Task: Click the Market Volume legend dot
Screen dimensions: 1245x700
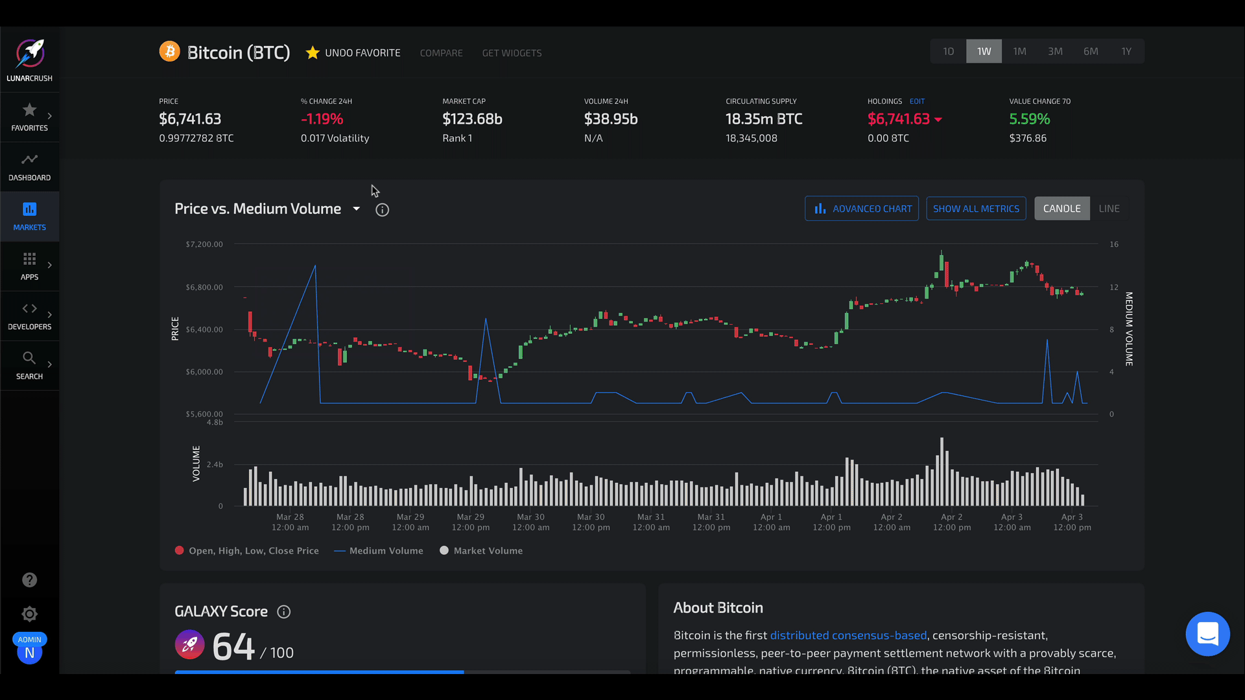Action: 444,550
